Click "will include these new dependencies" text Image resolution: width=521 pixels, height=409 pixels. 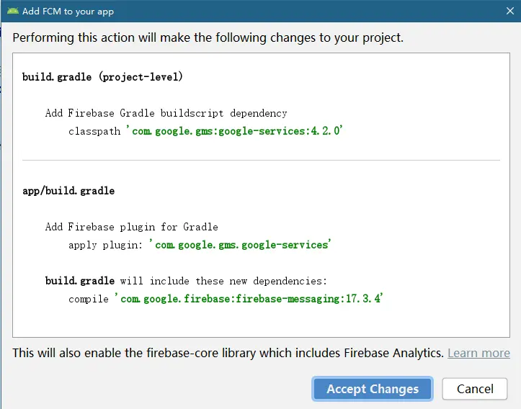[223, 281]
